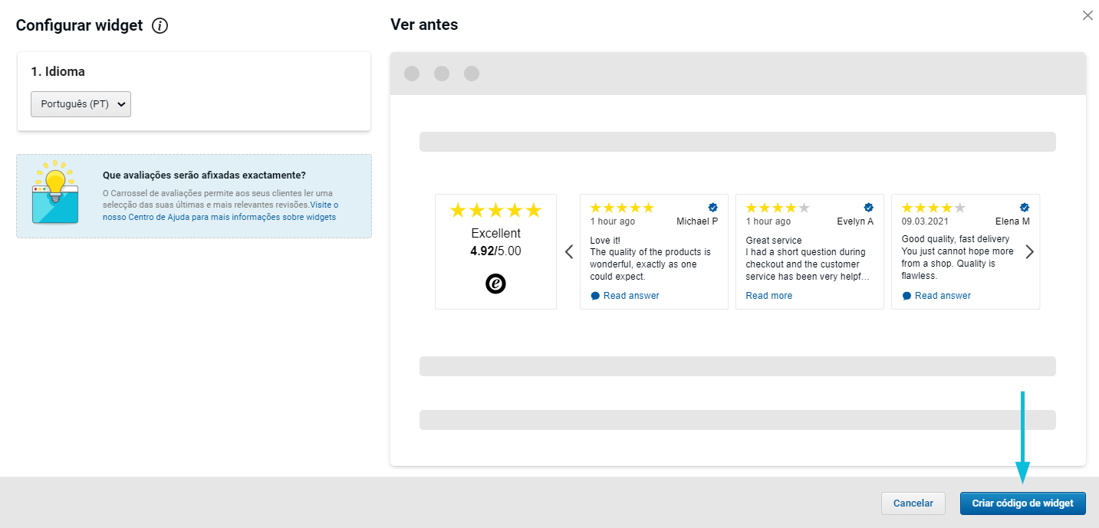
Task: Click the 4.92/5.00 rating score
Action: (495, 251)
